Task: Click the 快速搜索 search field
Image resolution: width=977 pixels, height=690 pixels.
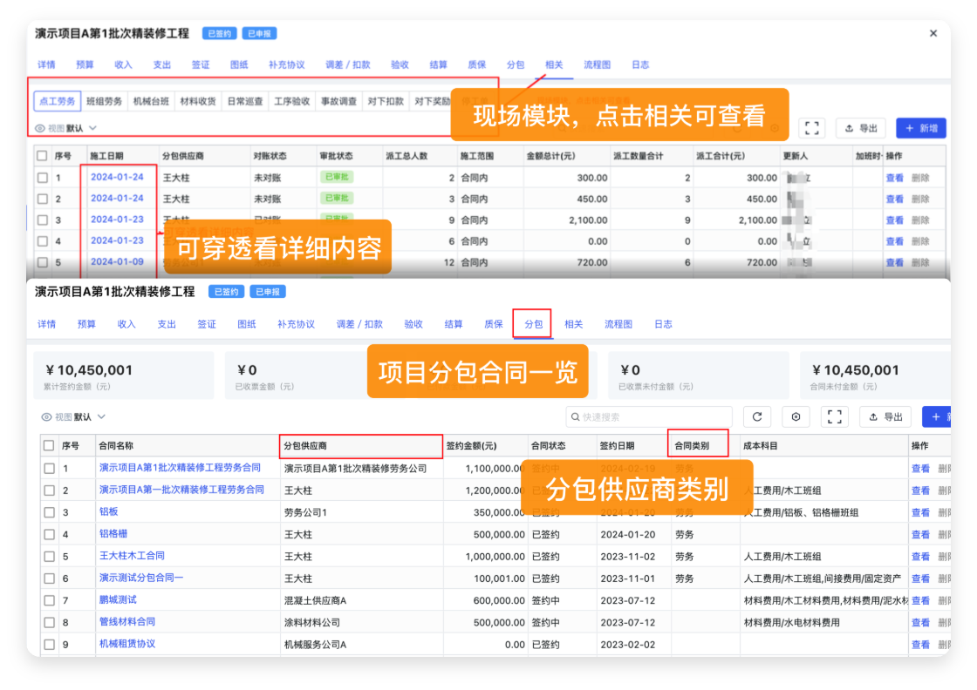Action: click(x=649, y=417)
